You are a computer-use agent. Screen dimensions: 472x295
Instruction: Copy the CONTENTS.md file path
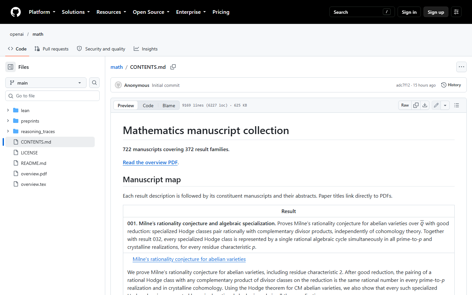coord(173,67)
